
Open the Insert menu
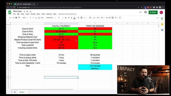27,14
